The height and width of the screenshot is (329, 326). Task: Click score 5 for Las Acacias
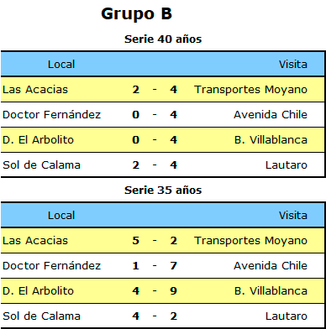(x=136, y=241)
